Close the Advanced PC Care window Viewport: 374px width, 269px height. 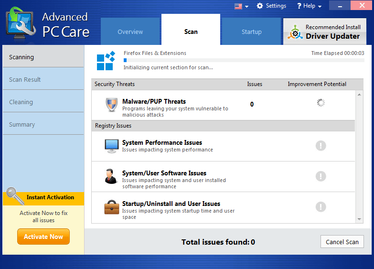point(362,5)
